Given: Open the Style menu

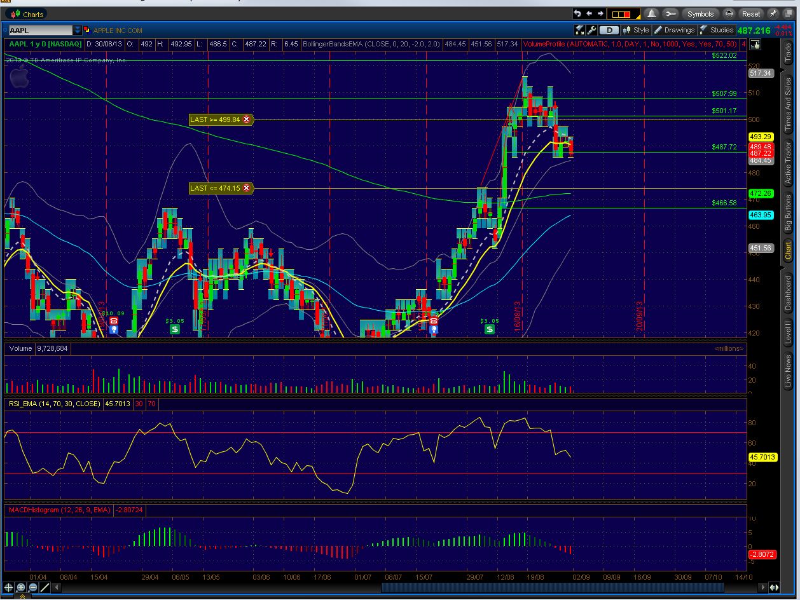Looking at the screenshot, I should [637, 30].
